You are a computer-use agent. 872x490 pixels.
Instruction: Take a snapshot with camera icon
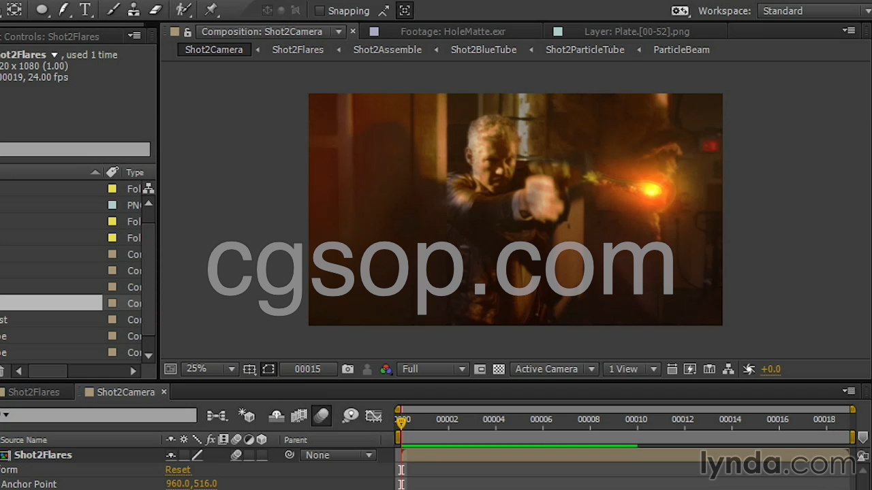click(x=348, y=369)
